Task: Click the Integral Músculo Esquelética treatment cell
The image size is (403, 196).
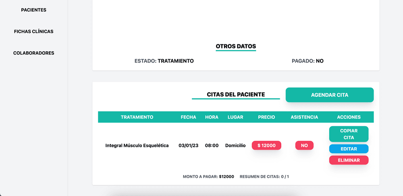Action: point(137,146)
